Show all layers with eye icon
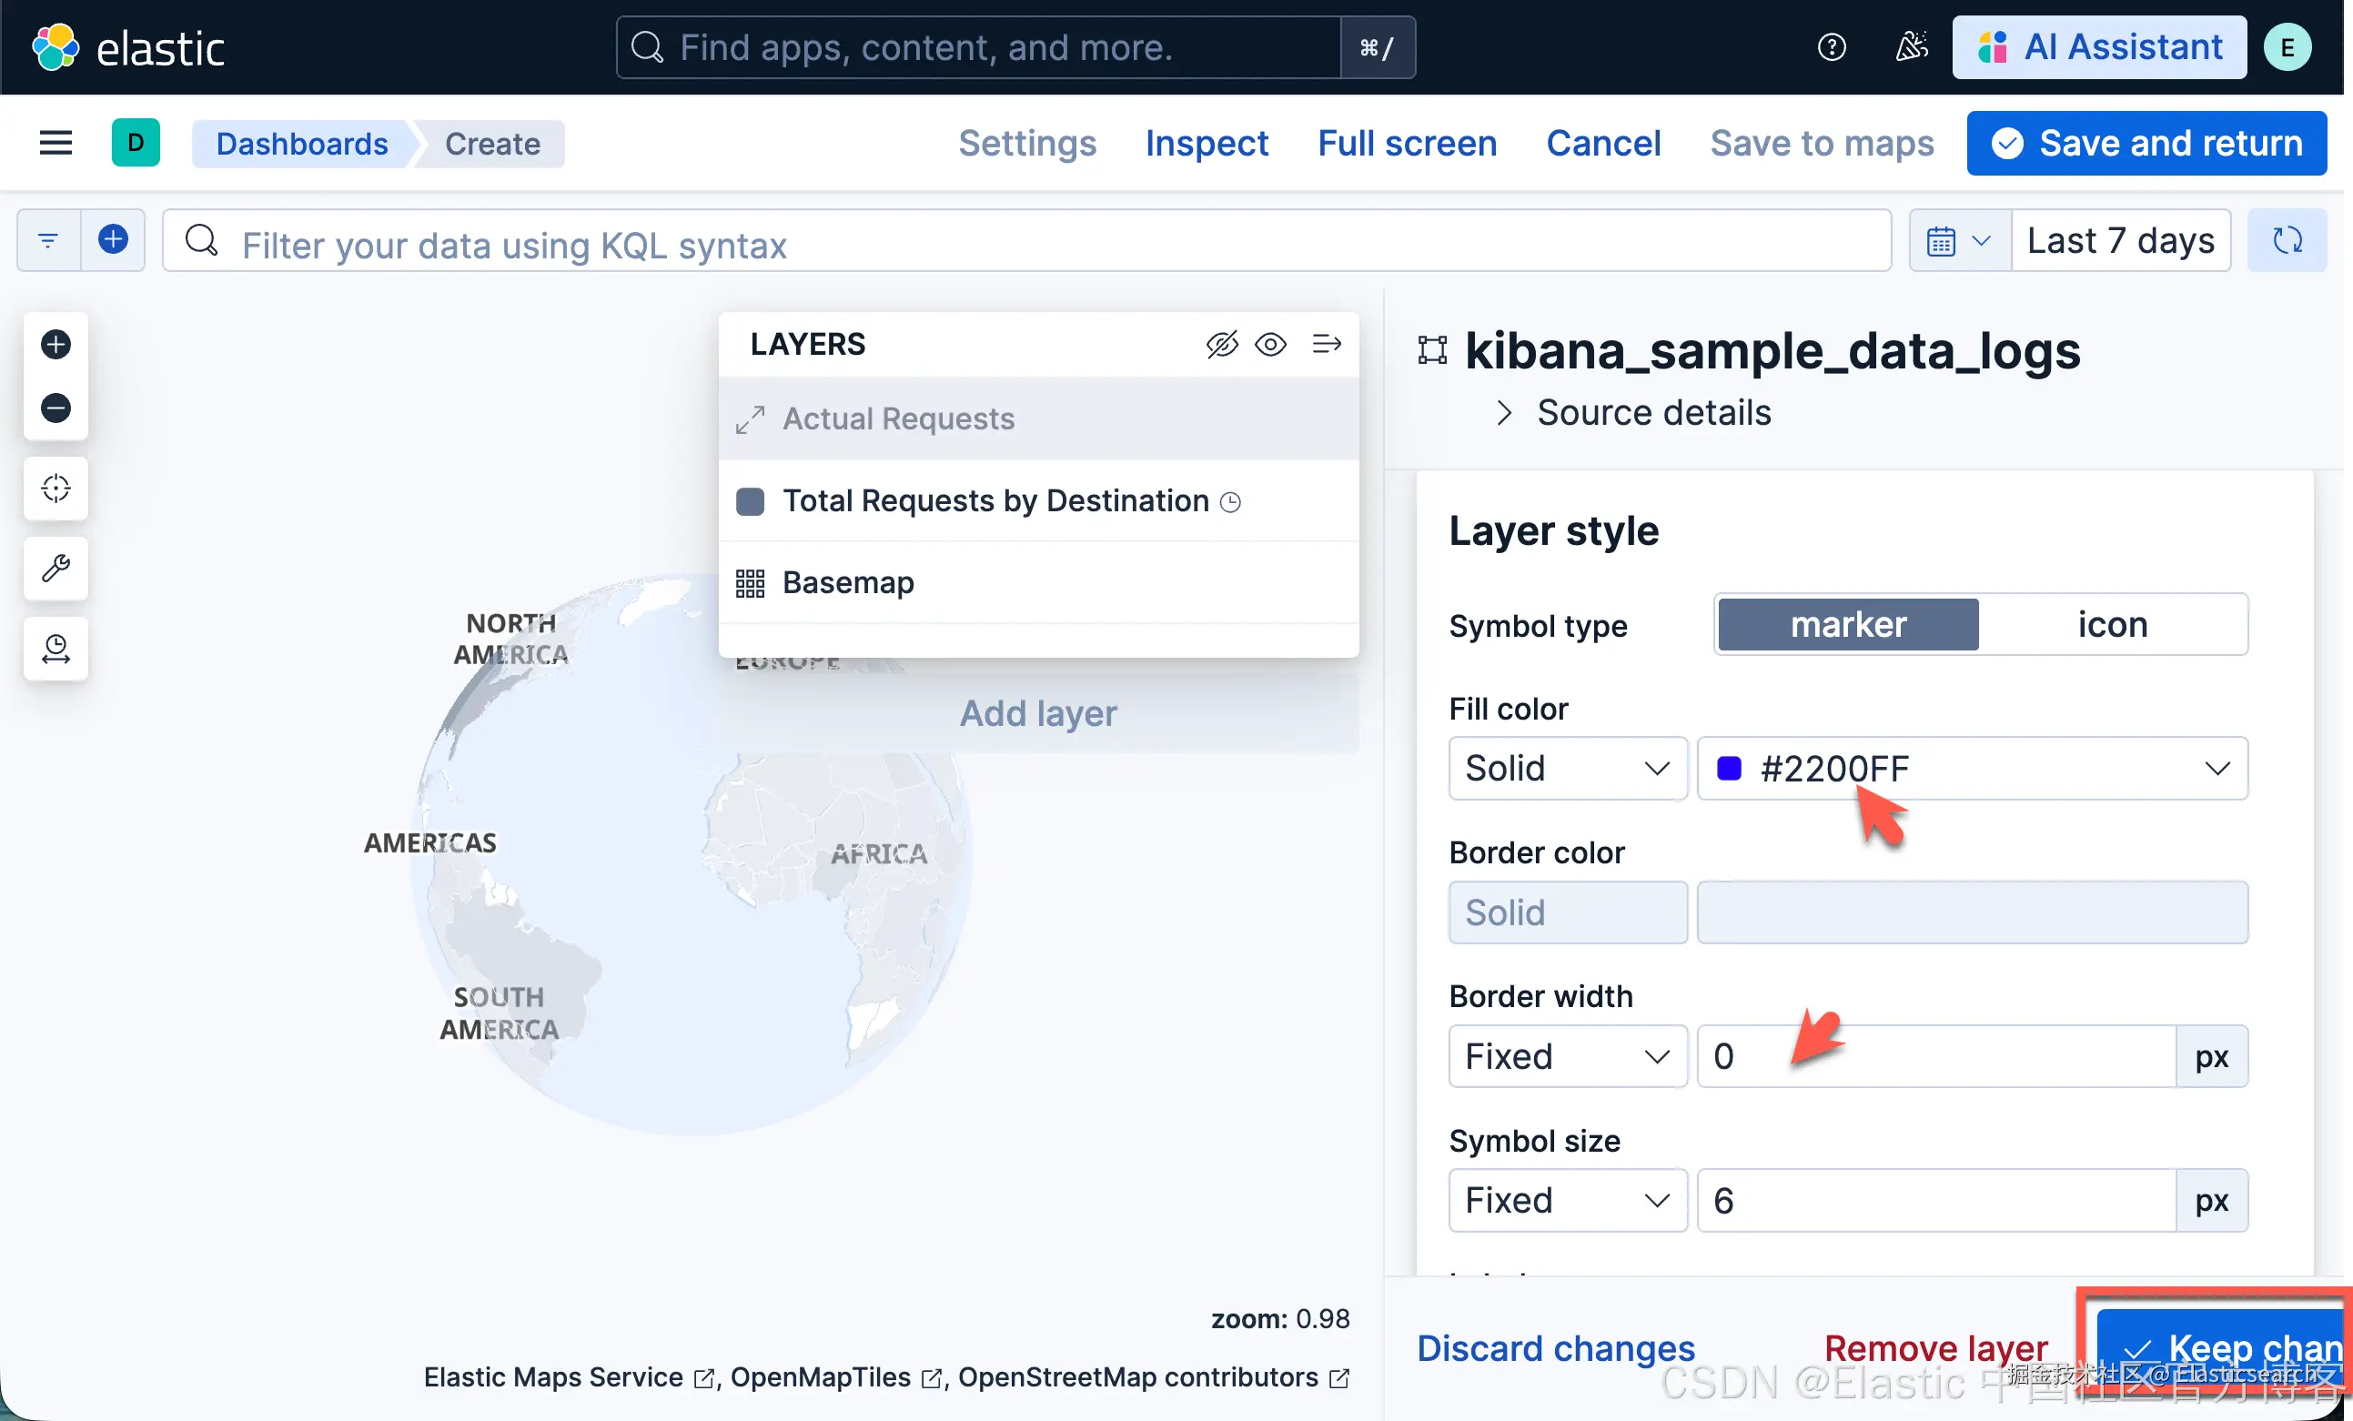 (x=1270, y=344)
